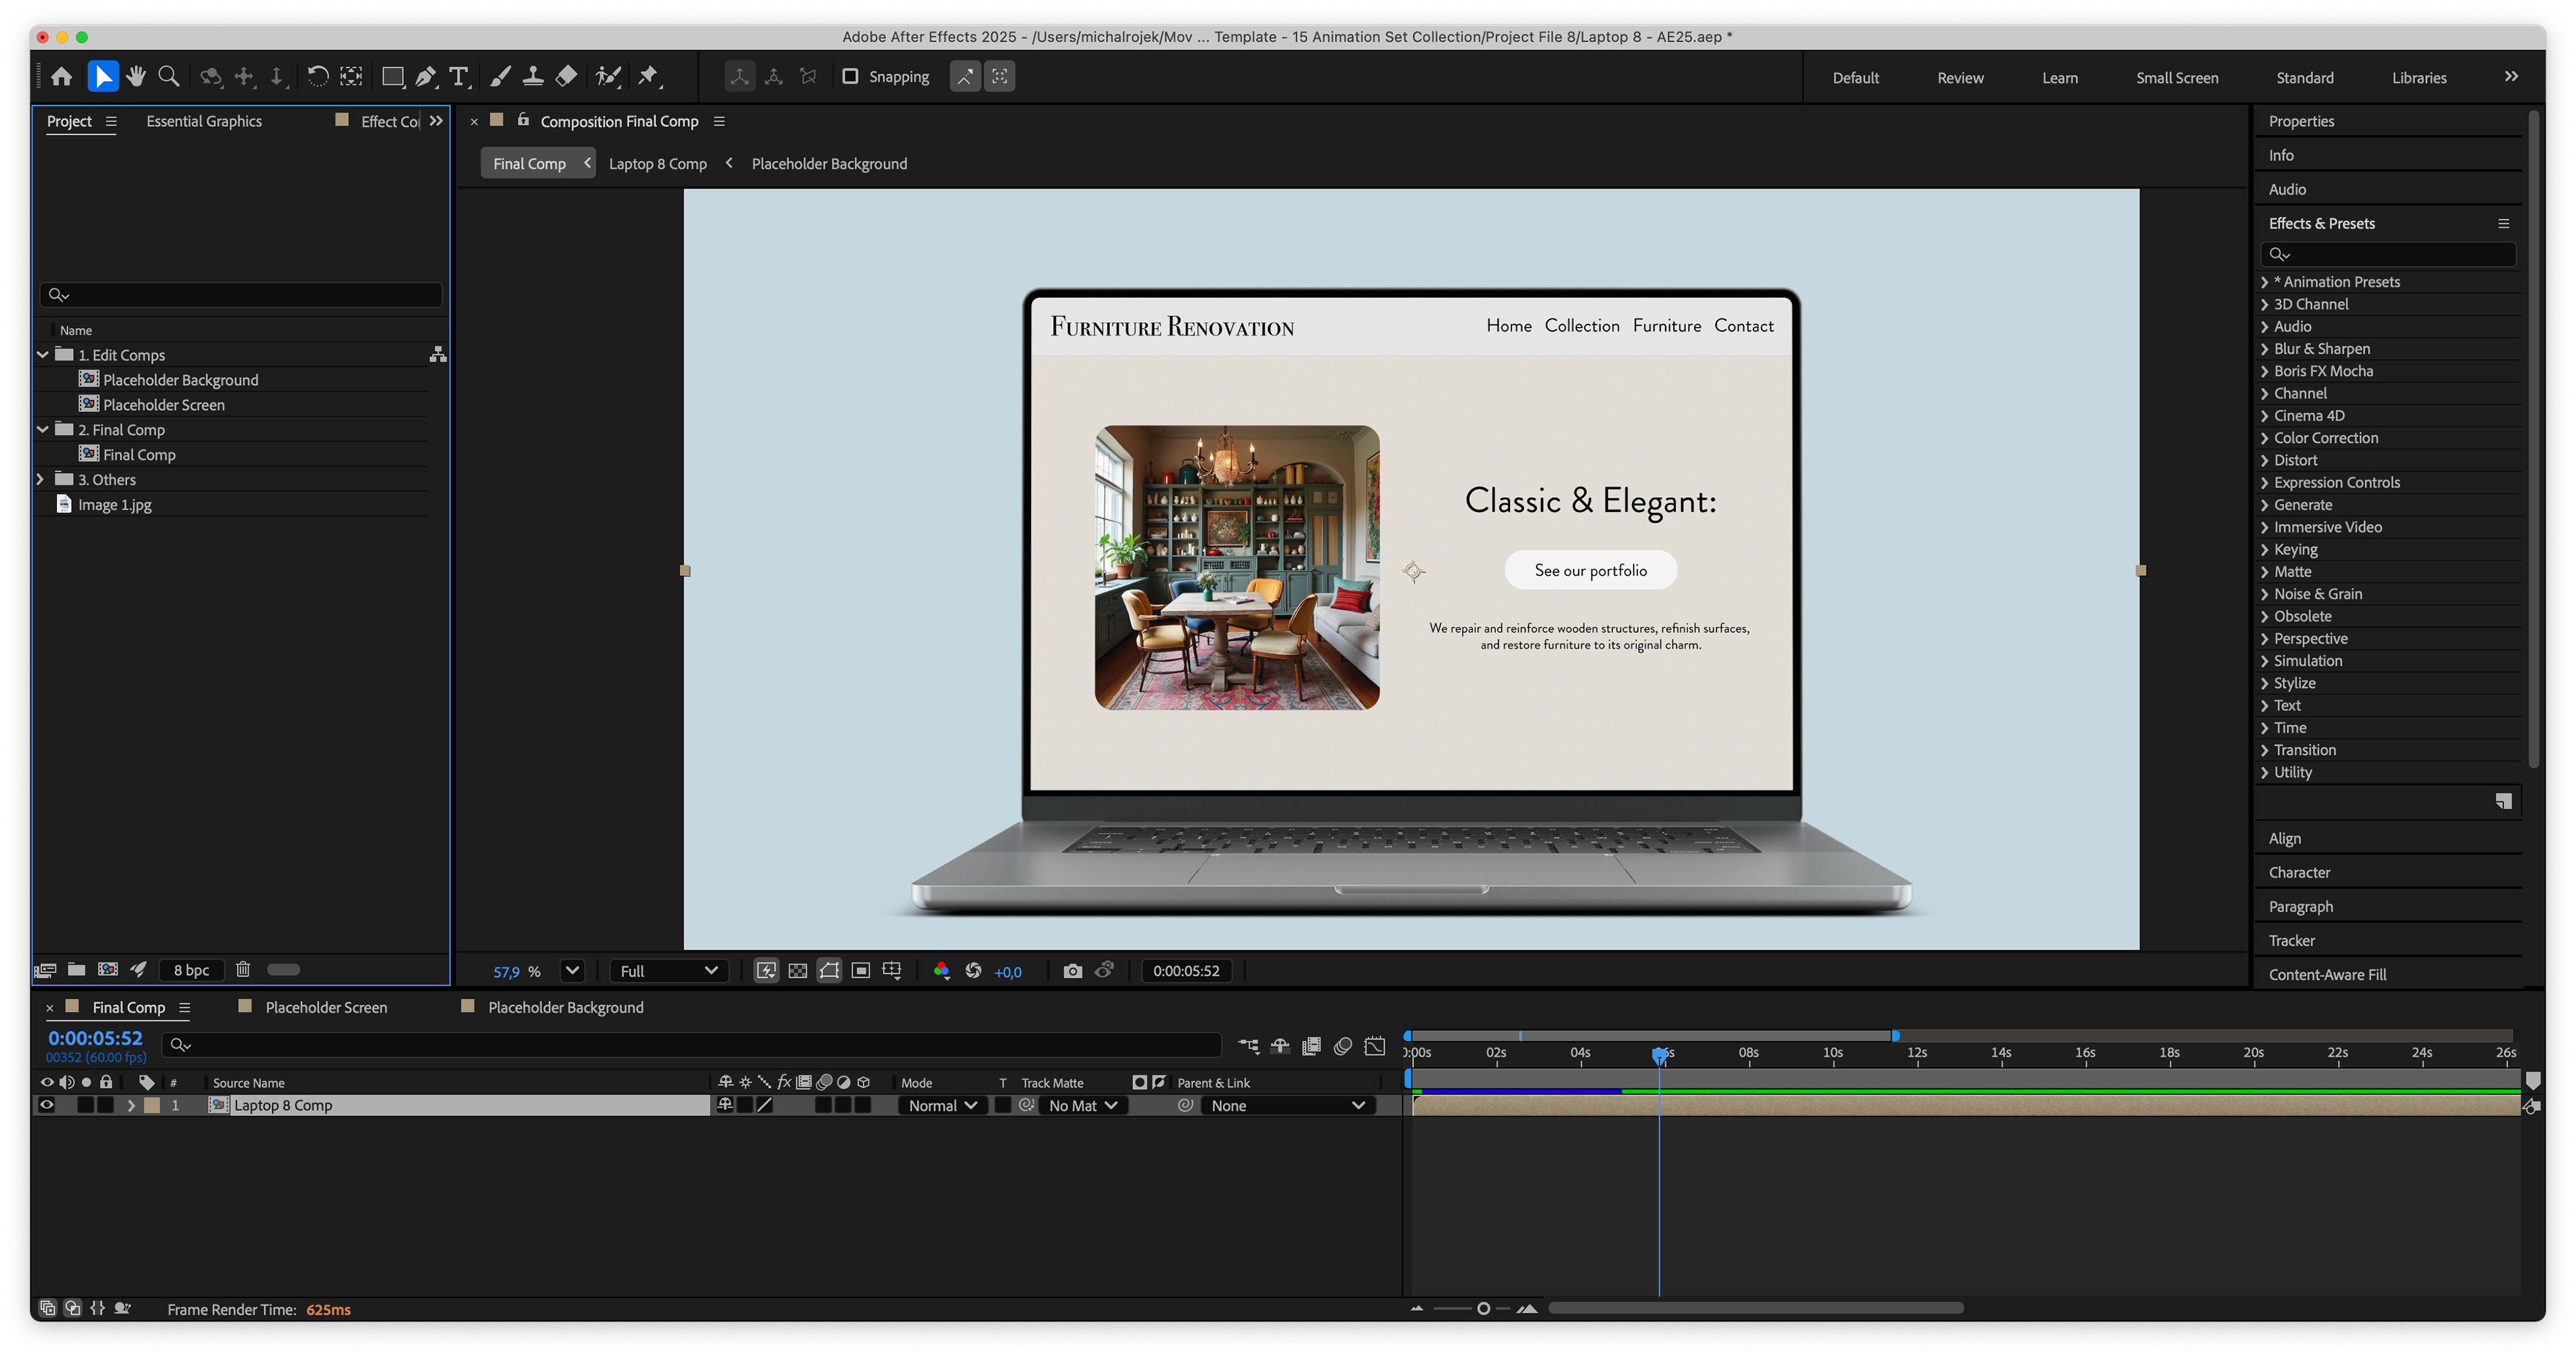Screen dimensions: 2576x1357
Task: Enable the Snapping checkbox
Action: [850, 76]
